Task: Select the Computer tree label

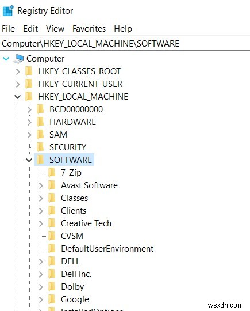Action: (x=45, y=59)
